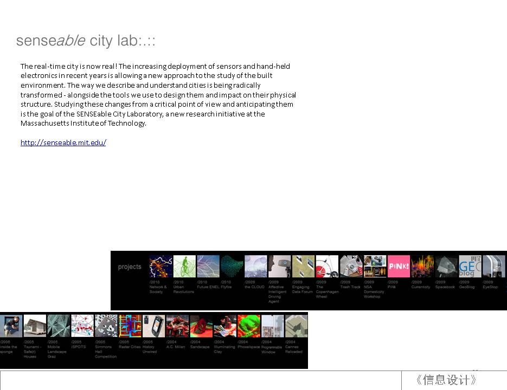Viewport: 507px width, 390px height.
Task: Click the 'projects' label in the strip
Action: point(130,267)
